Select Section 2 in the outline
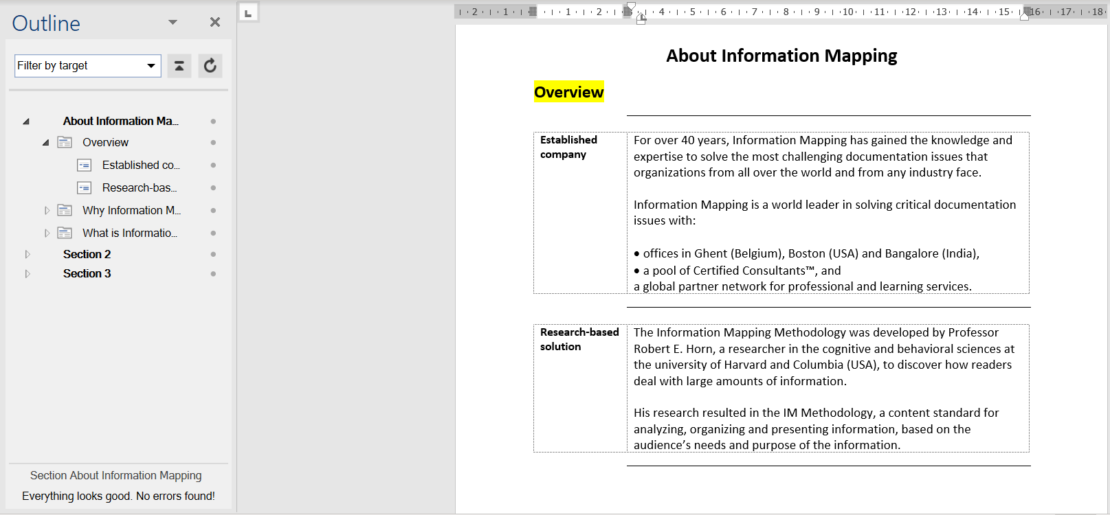 [87, 255]
